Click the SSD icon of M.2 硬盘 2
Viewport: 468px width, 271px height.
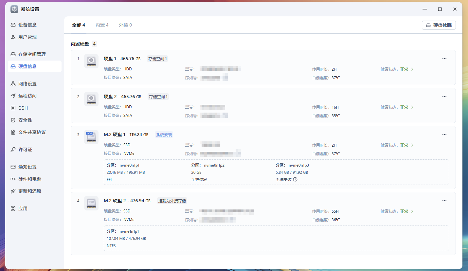pyautogui.click(x=91, y=203)
